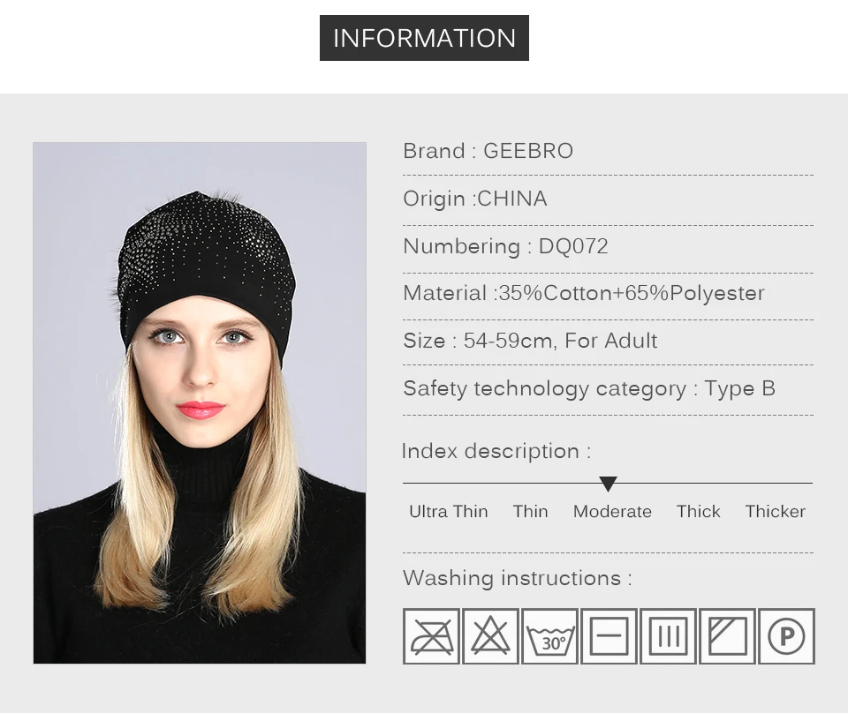Select the Thin index label
The height and width of the screenshot is (721, 848).
click(531, 511)
